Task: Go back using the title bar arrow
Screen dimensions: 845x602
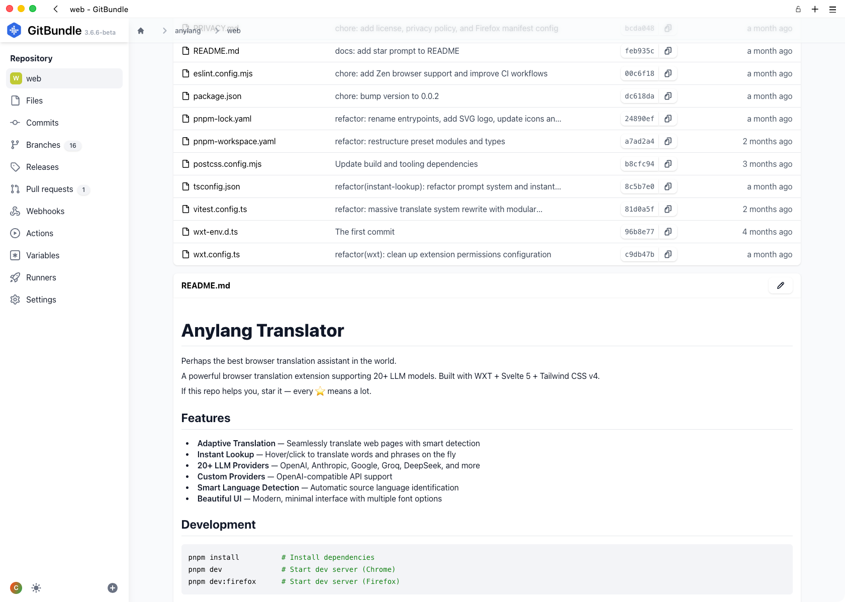Action: [x=56, y=9]
